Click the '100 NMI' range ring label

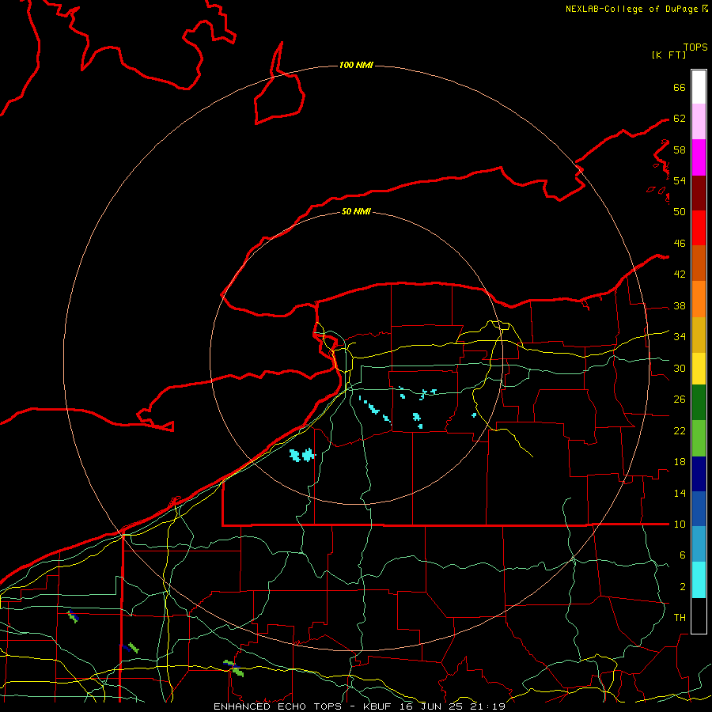356,66
